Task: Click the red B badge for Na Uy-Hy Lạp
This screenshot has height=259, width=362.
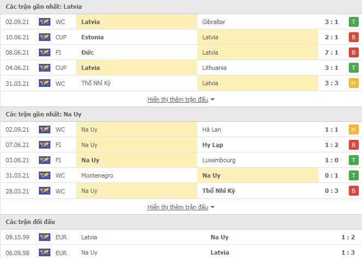Action: click(x=353, y=145)
